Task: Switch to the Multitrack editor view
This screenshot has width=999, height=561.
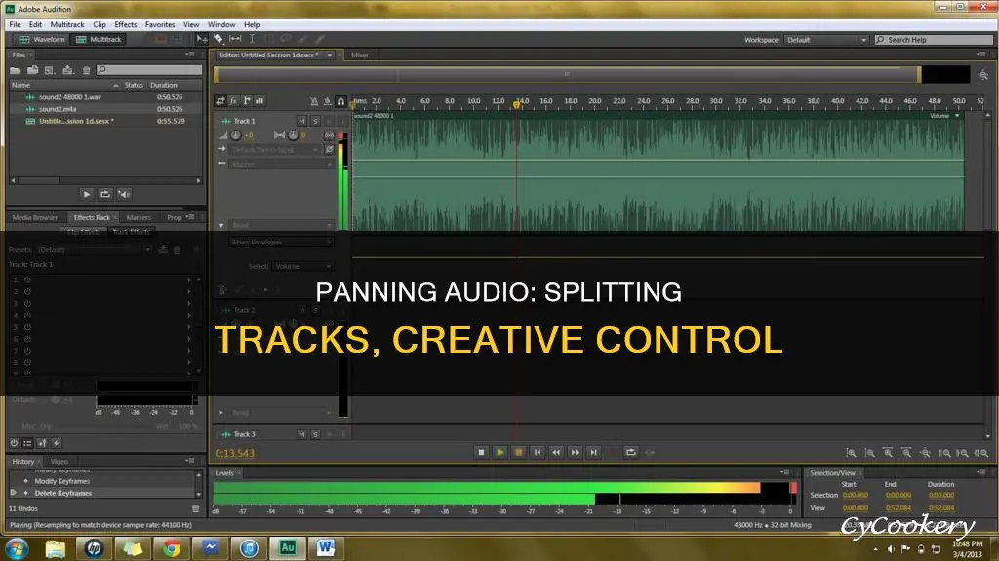Action: [x=99, y=39]
